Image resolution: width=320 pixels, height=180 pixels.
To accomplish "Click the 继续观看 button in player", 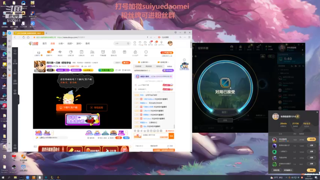I will 97,108.
